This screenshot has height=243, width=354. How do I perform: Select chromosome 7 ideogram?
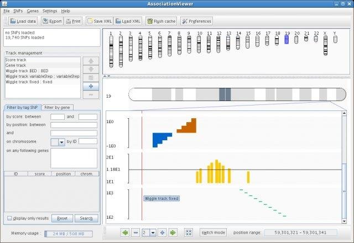pos(170,46)
